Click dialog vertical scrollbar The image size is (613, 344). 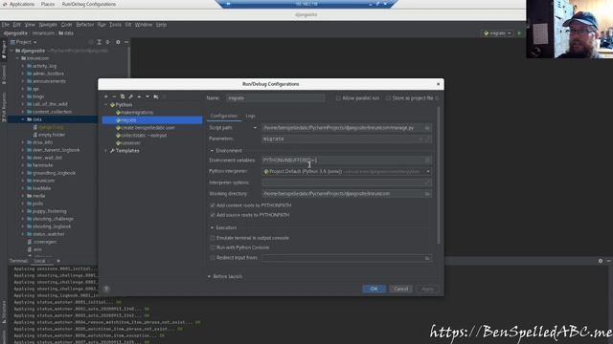pos(439,176)
